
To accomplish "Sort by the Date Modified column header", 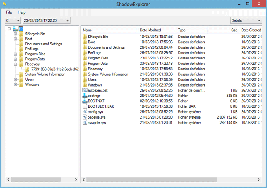I will tap(150, 30).
